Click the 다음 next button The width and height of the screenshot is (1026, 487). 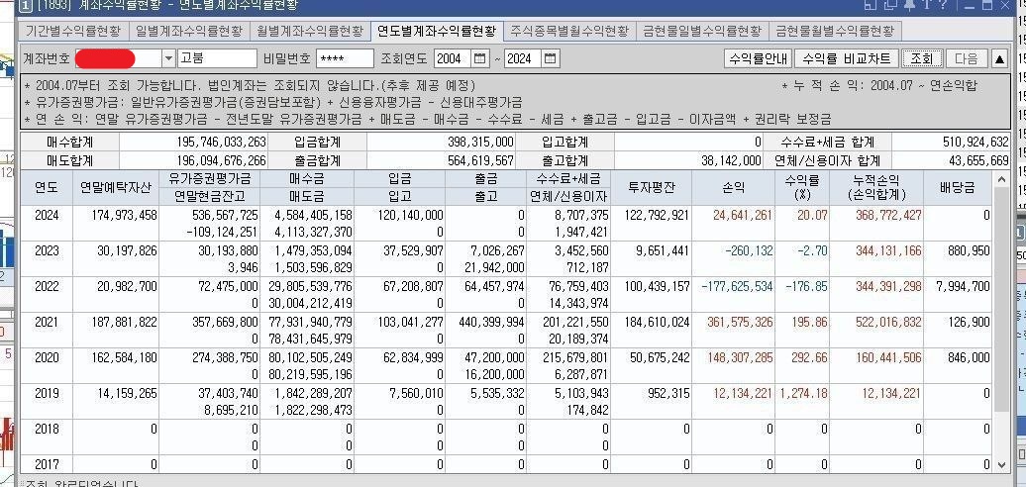pos(967,58)
